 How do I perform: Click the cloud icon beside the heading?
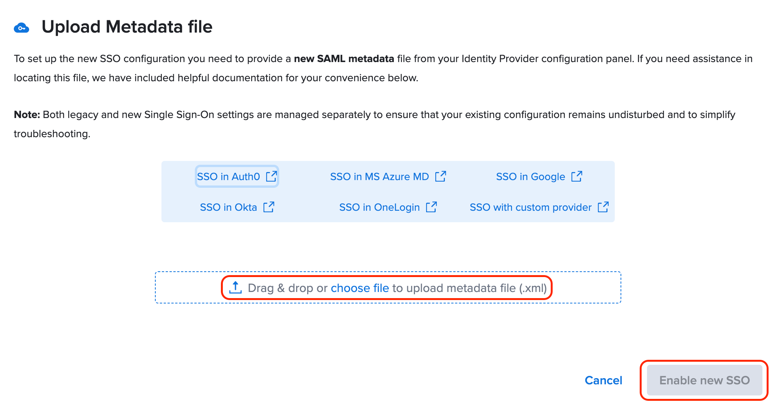(x=22, y=27)
